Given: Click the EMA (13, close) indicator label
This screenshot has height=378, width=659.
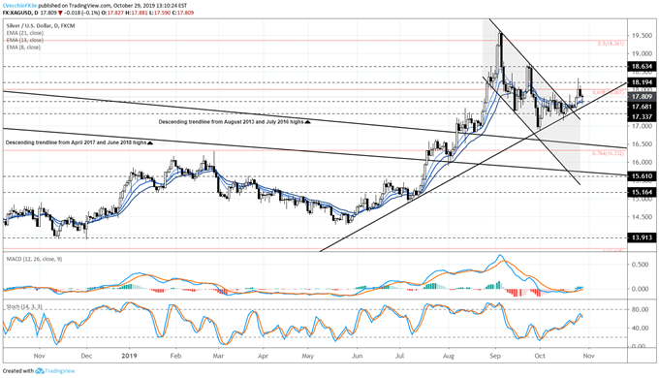Looking at the screenshot, I should pyautogui.click(x=24, y=40).
